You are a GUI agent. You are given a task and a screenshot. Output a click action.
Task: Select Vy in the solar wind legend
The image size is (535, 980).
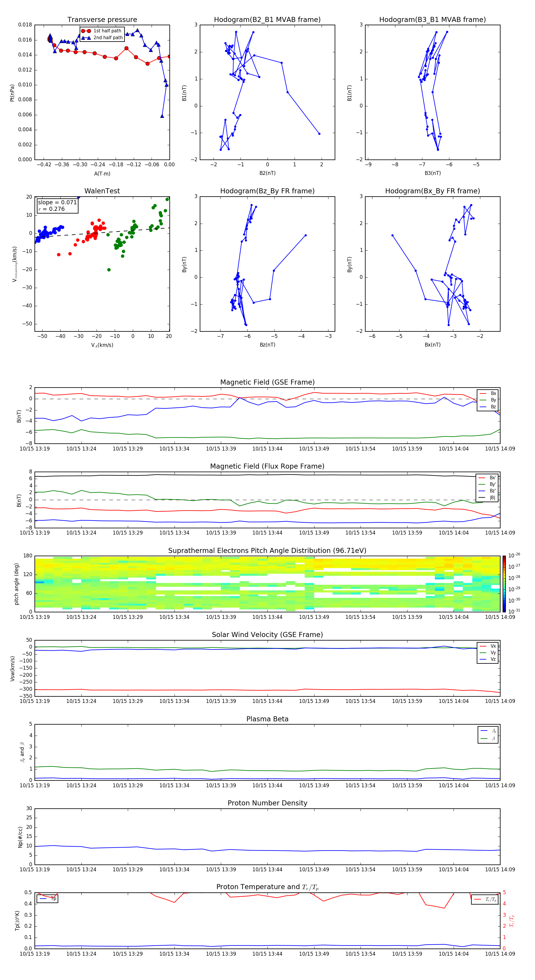(488, 652)
